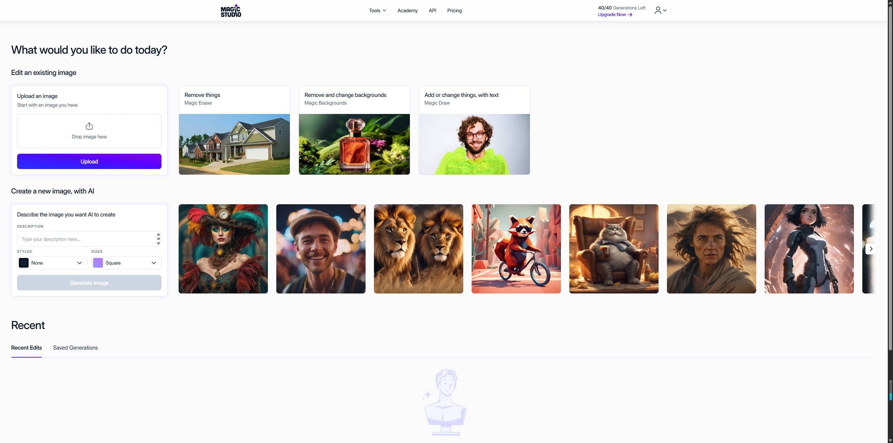Expand the Tools menu

click(x=377, y=10)
